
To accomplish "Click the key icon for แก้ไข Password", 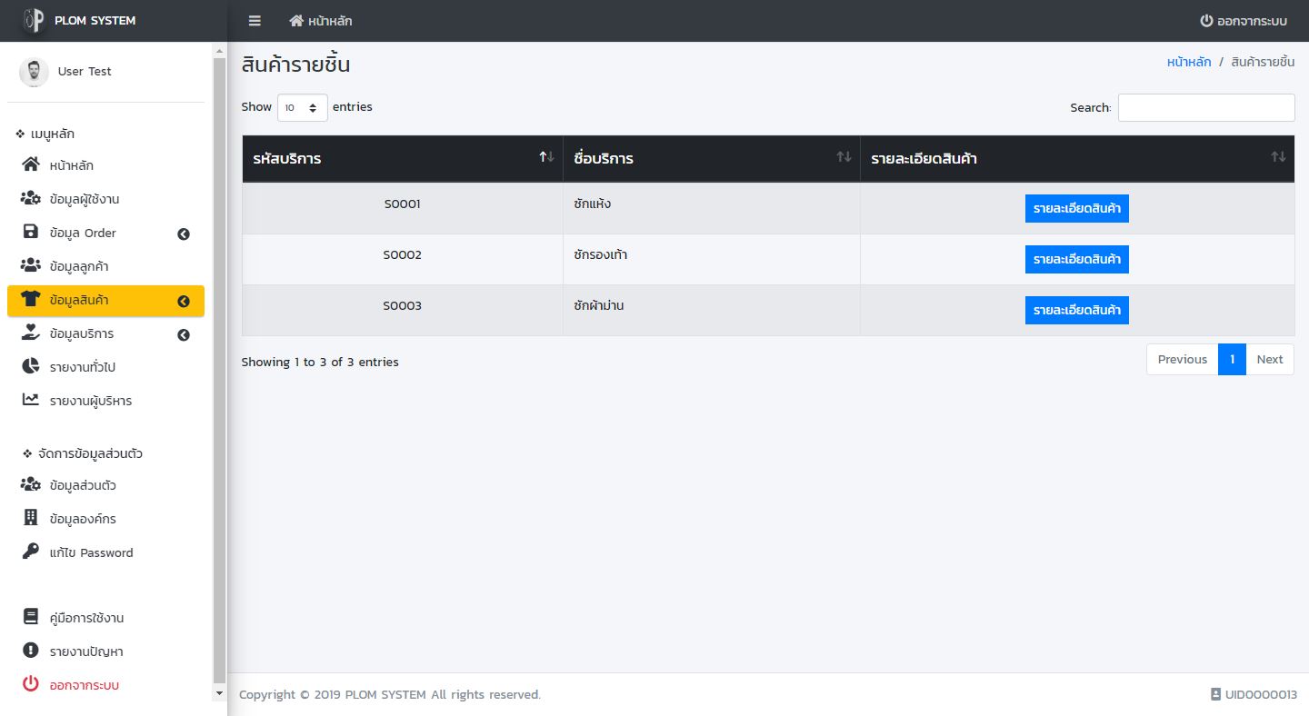I will coord(31,552).
